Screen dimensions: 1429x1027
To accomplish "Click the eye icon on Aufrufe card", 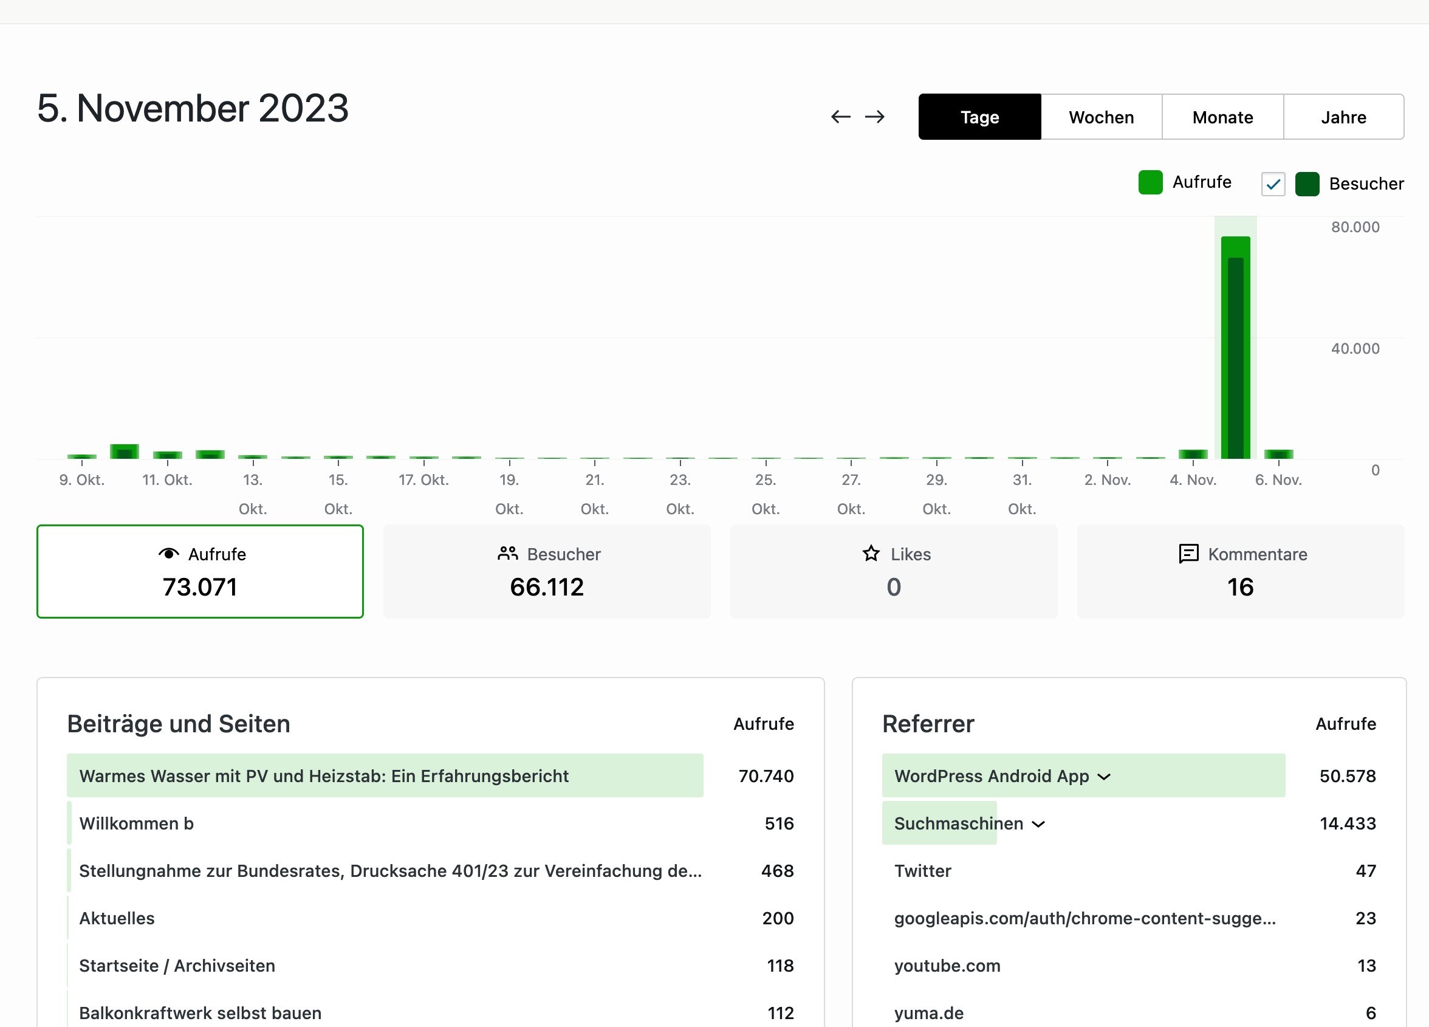I will tap(168, 553).
